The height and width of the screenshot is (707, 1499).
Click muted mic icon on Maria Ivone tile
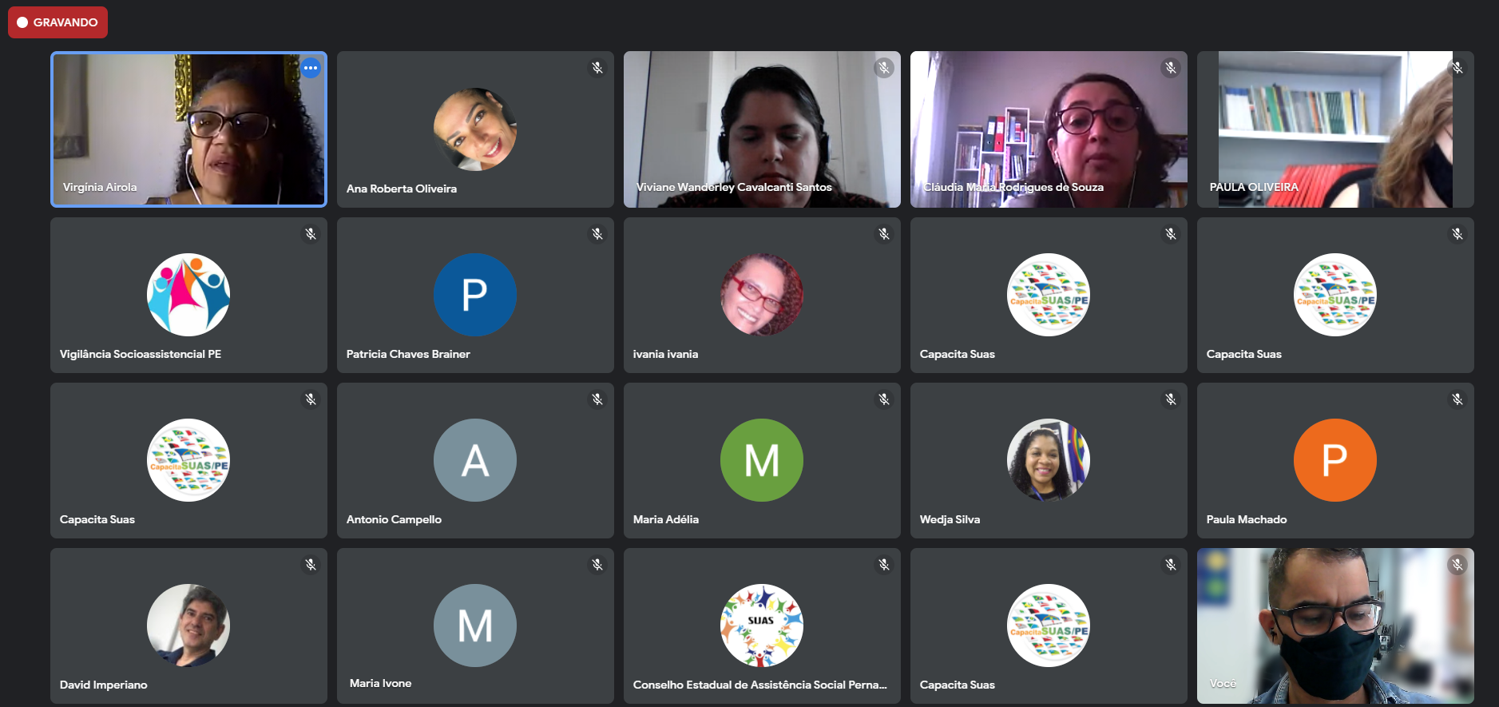tap(597, 565)
